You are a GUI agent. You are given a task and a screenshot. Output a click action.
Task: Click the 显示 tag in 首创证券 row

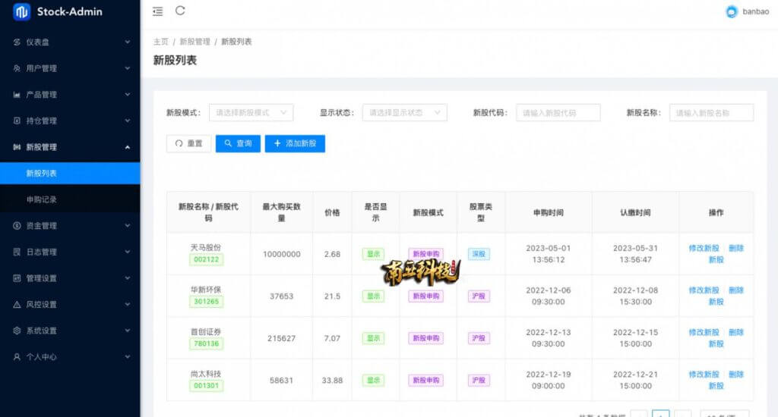(373, 338)
